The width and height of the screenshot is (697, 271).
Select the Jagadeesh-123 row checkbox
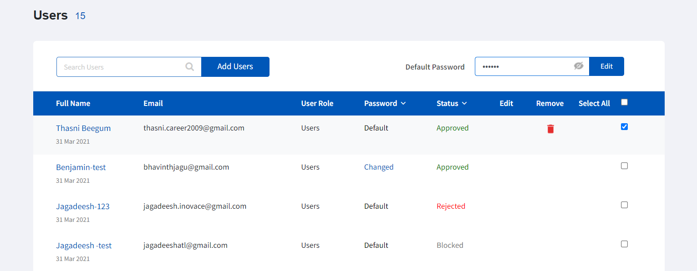624,205
